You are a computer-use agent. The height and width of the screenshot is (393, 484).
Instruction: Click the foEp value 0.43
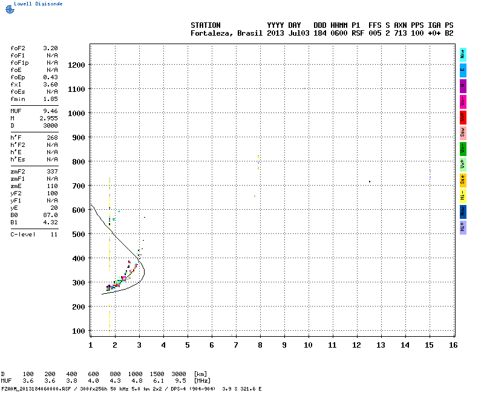[50, 77]
